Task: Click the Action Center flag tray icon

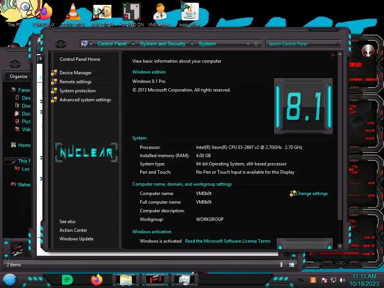Action: click(x=324, y=280)
